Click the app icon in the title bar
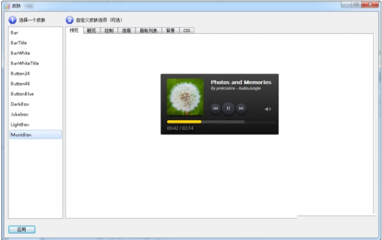382x240 pixels. 7,6
